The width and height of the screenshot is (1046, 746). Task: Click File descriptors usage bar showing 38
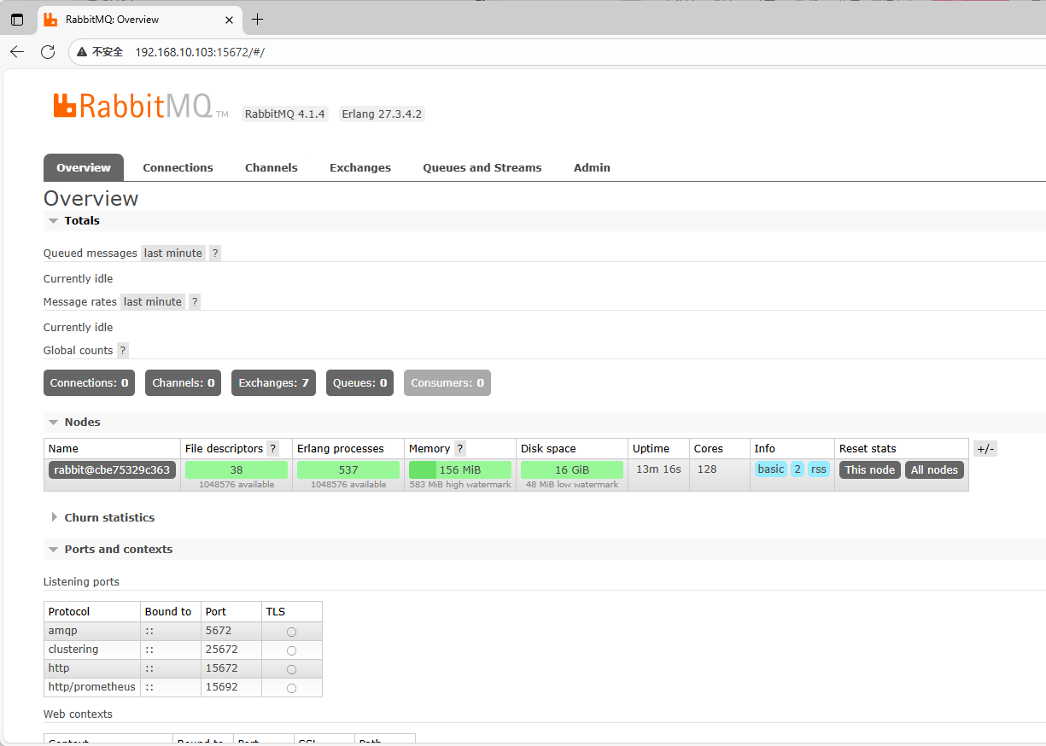237,470
